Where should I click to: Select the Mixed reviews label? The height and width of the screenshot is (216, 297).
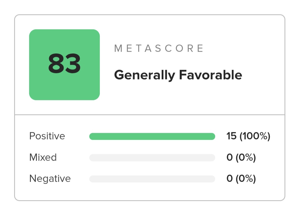[43, 157]
